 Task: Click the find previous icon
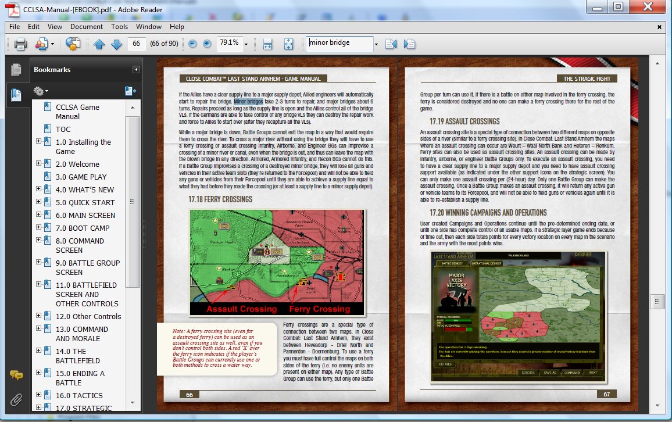tap(391, 44)
